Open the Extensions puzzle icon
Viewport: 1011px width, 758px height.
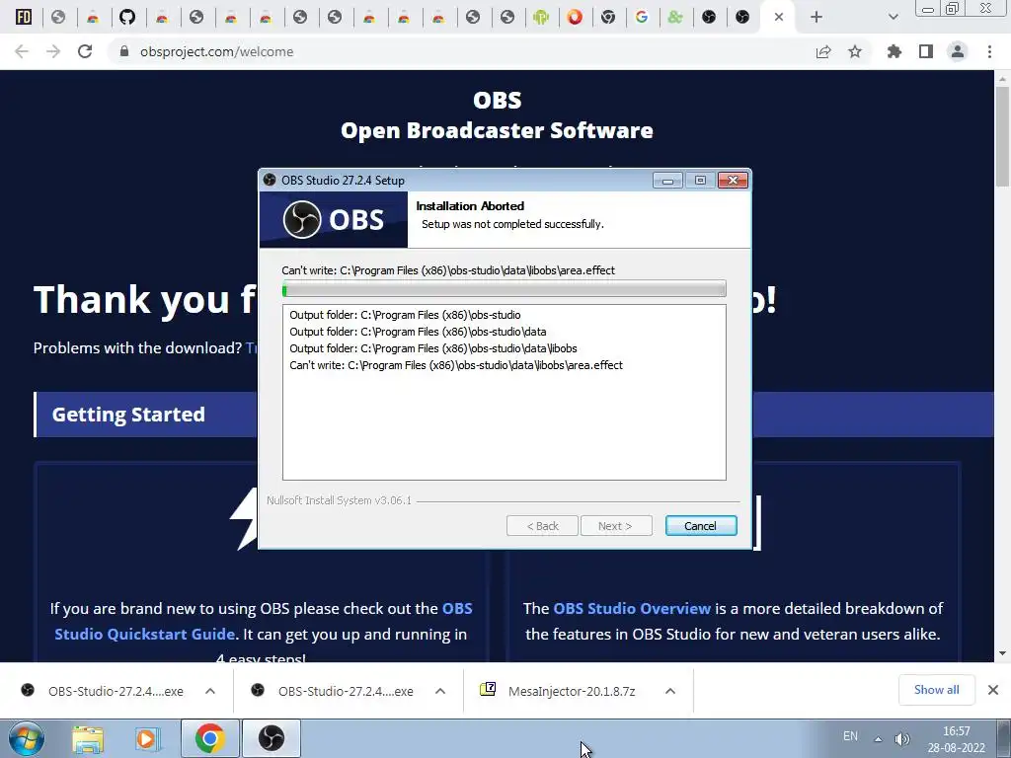point(894,51)
